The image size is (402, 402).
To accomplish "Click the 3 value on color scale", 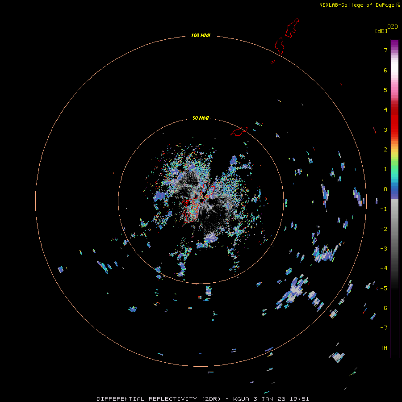I will 385,130.
